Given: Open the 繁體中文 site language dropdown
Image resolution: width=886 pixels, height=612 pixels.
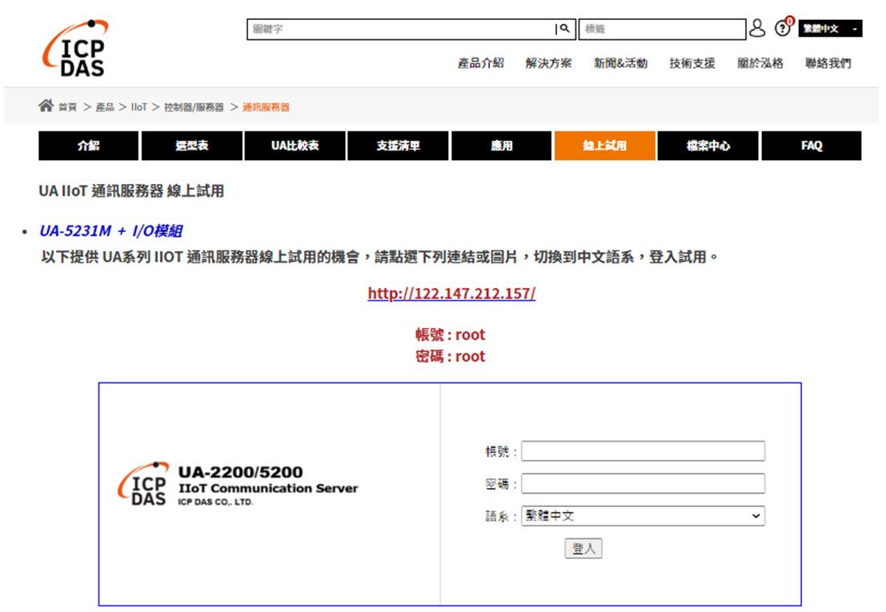Looking at the screenshot, I should (830, 28).
